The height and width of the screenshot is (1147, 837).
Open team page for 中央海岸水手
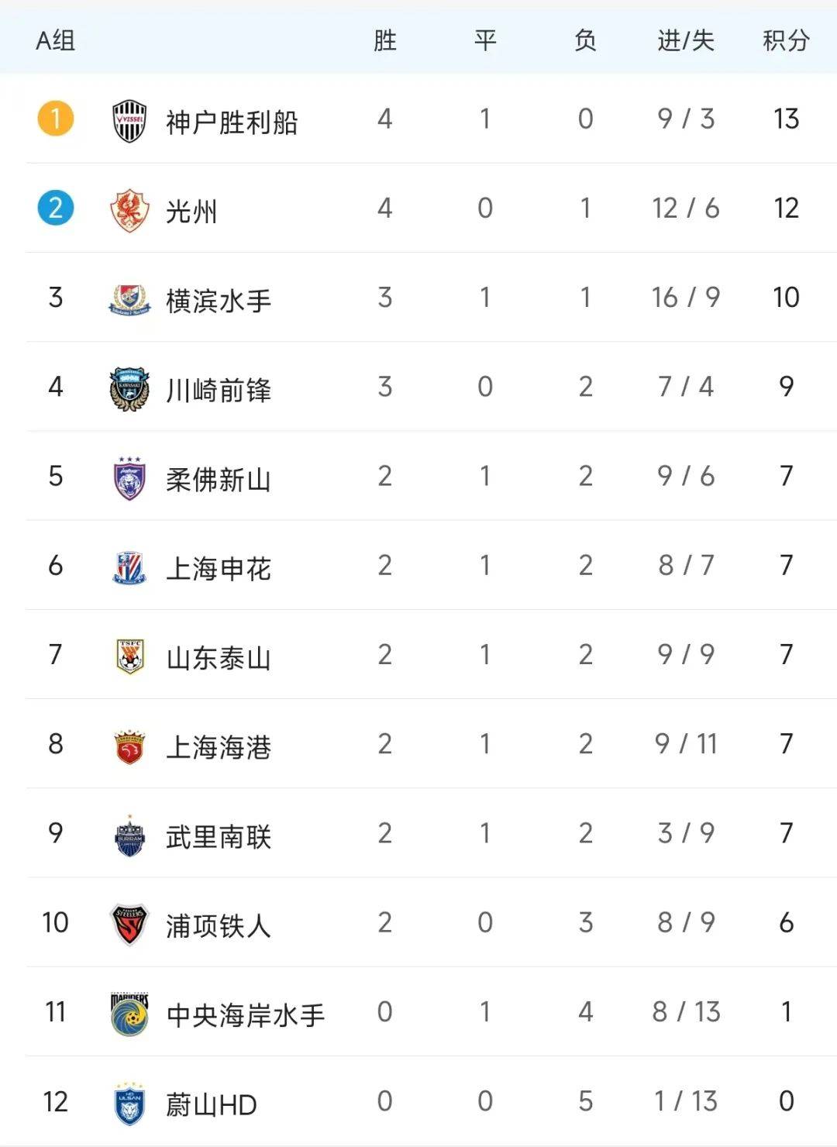[x=245, y=1014]
